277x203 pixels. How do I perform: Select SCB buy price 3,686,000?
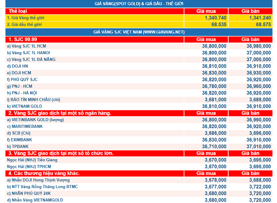point(215,133)
